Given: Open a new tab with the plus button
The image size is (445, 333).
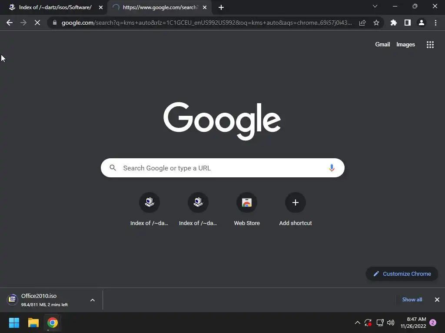Looking at the screenshot, I should [x=221, y=7].
